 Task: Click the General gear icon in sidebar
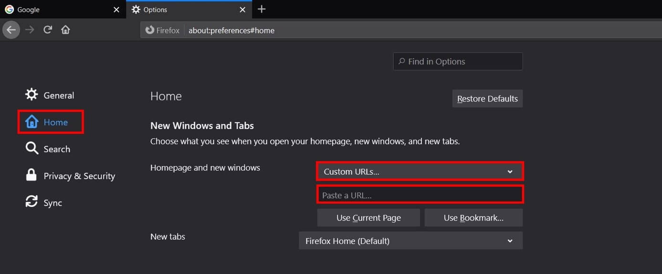(32, 94)
